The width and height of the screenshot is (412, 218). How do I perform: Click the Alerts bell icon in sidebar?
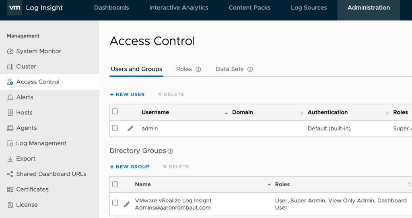click(10, 97)
